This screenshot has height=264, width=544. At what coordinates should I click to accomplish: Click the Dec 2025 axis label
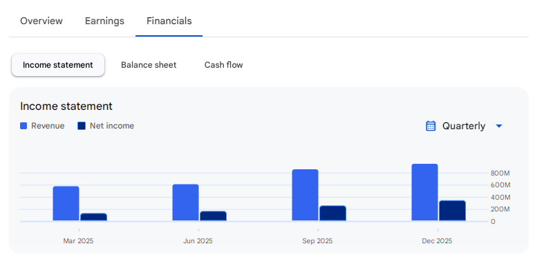(x=437, y=241)
